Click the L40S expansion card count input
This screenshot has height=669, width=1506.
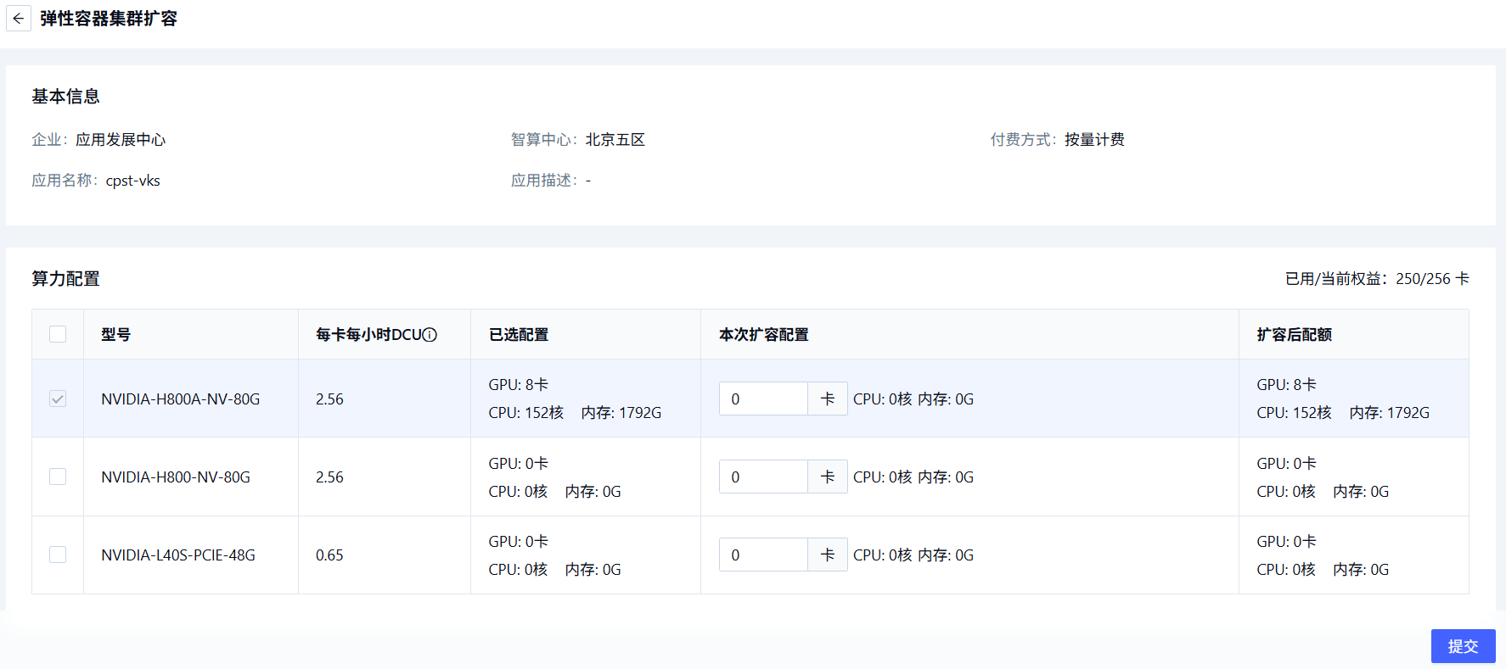[762, 555]
